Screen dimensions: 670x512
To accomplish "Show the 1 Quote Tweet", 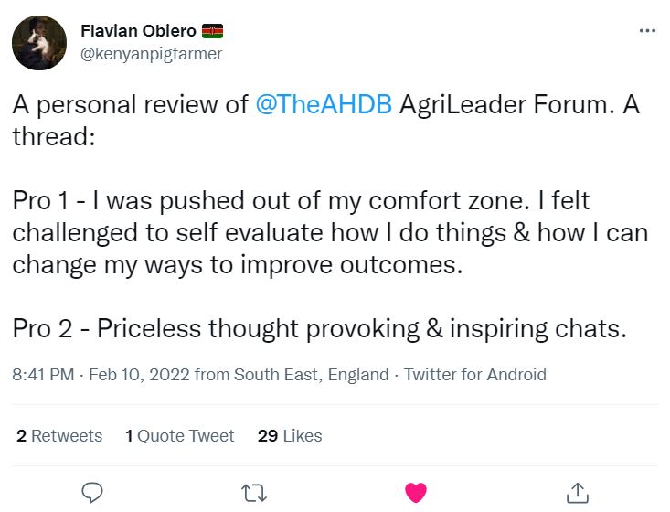I will click(x=180, y=436).
